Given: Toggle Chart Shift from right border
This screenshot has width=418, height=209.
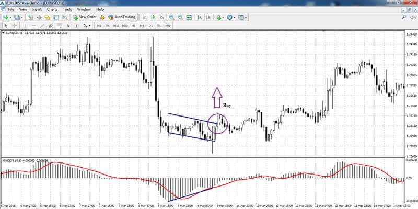Looking at the screenshot, I should [x=208, y=17].
